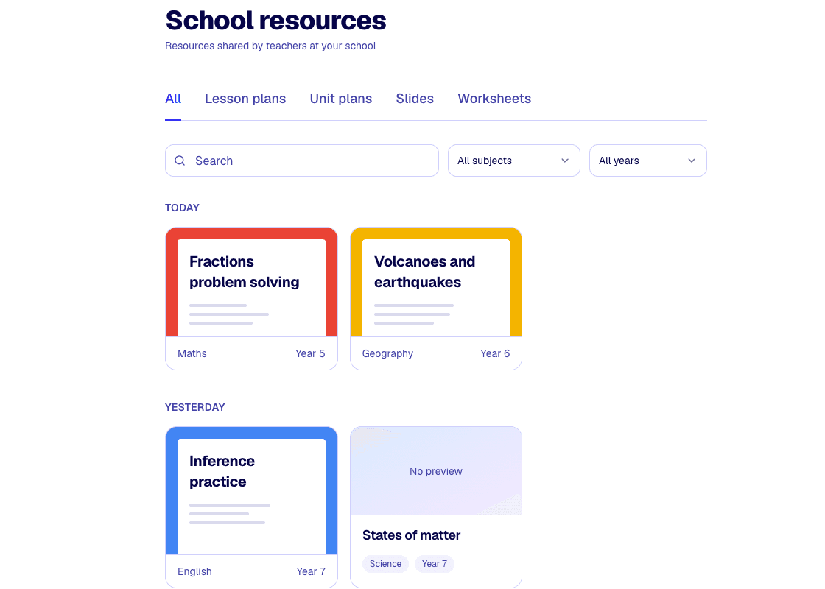Click the No preview placeholder image
The height and width of the screenshot is (589, 825).
(436, 471)
